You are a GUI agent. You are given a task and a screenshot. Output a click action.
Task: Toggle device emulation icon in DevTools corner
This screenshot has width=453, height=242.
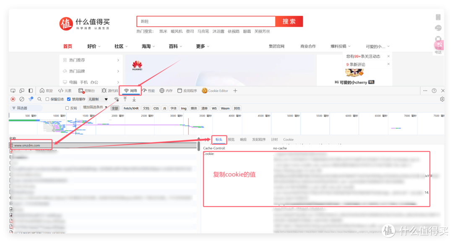[x=21, y=90]
